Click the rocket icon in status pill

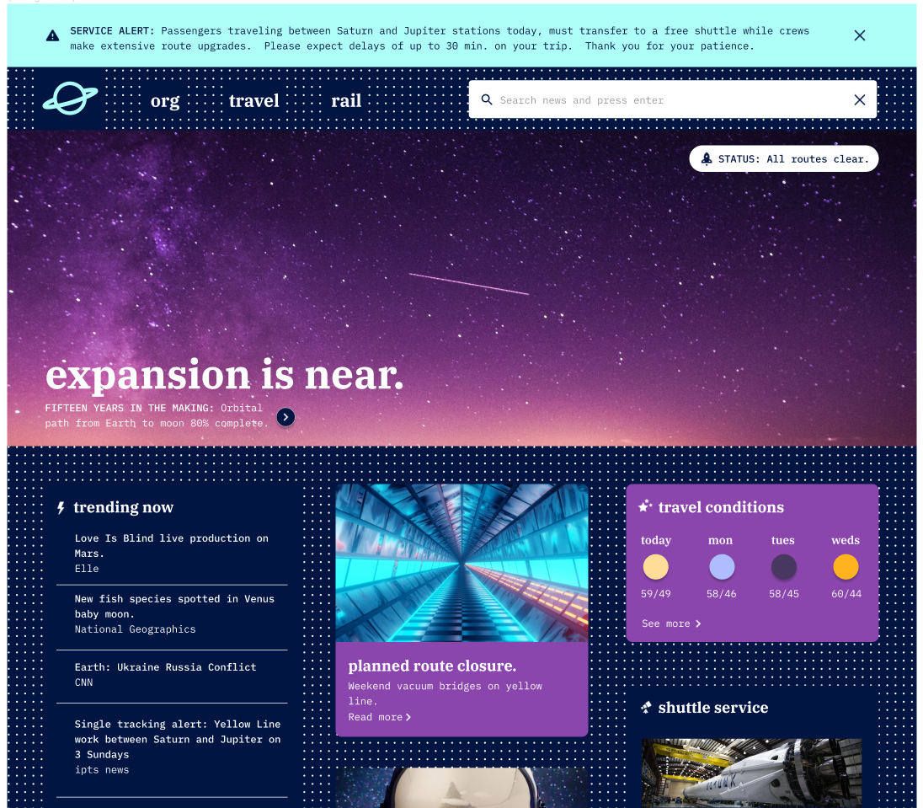click(707, 158)
